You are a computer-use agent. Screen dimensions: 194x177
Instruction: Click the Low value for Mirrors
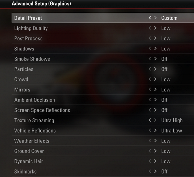point(166,90)
